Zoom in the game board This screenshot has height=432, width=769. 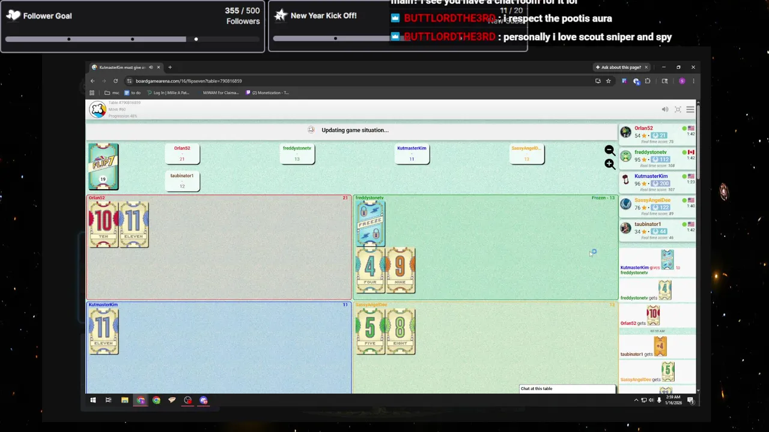pos(609,164)
